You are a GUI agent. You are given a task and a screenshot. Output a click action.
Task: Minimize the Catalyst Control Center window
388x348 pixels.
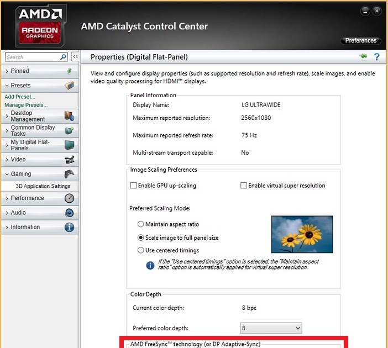[365, 11]
